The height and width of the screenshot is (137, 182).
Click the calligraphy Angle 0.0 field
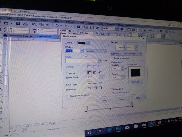pos(117,78)
